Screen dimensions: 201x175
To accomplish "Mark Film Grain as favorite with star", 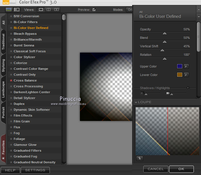I will click(x=11, y=121).
